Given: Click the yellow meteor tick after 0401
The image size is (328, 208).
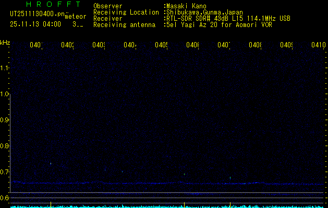Looking at the screenshot, I should [x=51, y=204].
